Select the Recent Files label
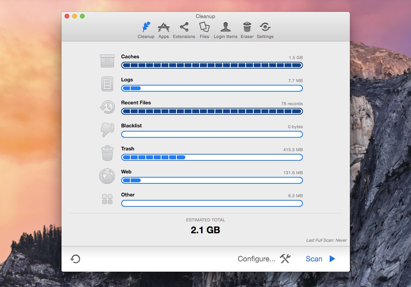The image size is (411, 287). [x=136, y=102]
